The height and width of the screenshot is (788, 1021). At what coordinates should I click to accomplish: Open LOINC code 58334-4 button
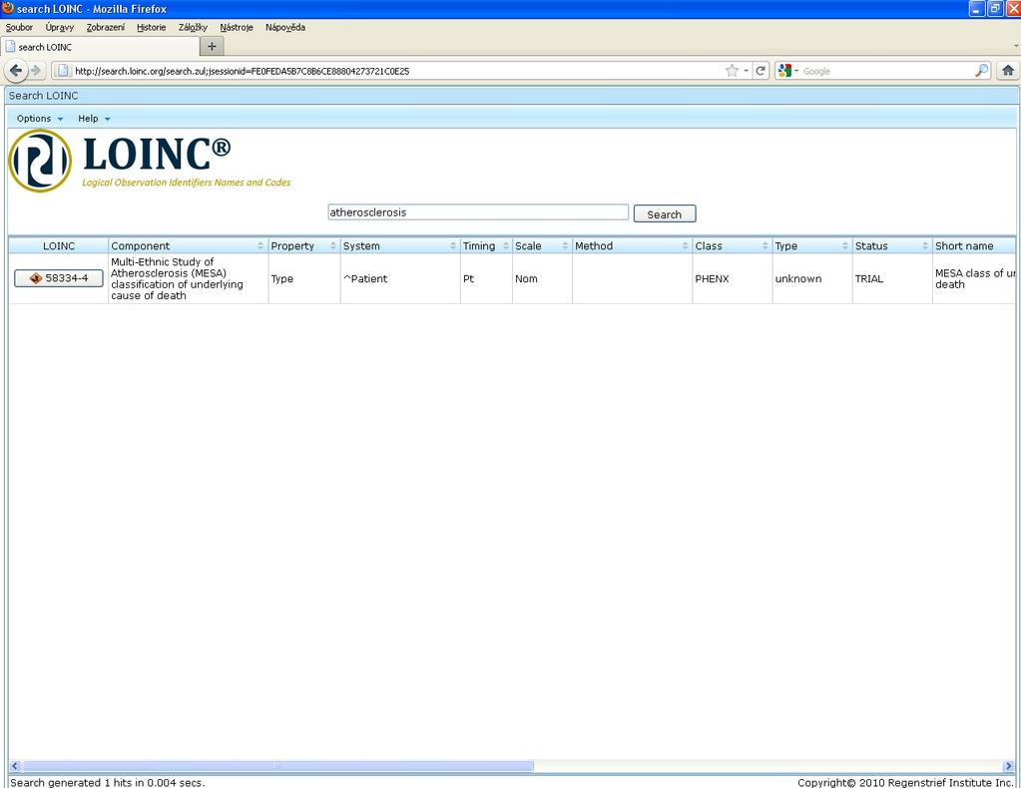pos(59,278)
